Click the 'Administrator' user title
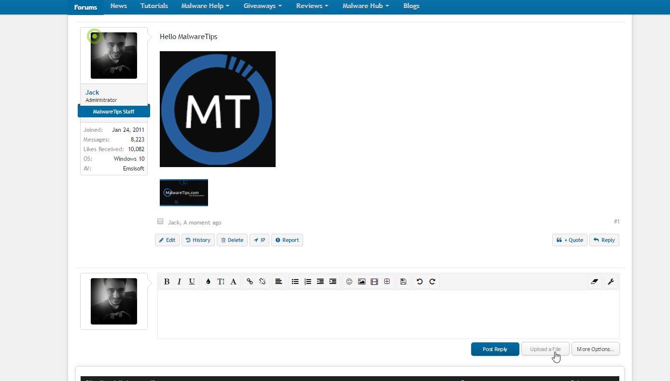670x381 pixels. (101, 100)
